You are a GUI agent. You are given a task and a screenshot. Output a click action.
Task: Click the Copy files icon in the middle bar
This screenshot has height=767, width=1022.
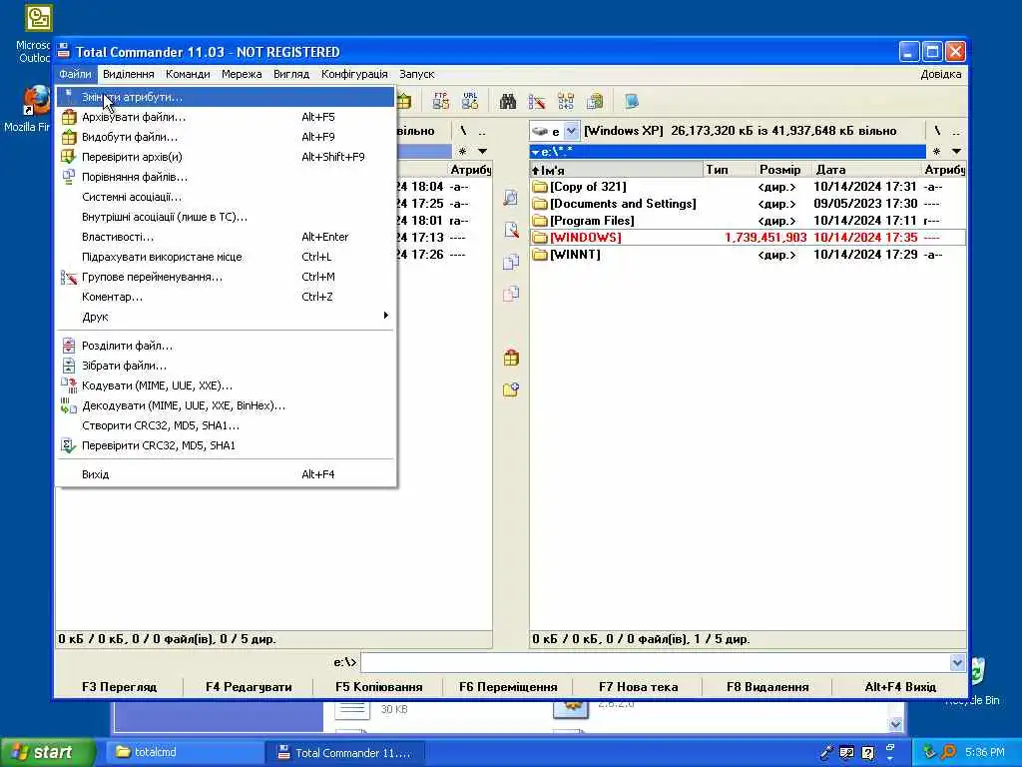[x=511, y=262]
